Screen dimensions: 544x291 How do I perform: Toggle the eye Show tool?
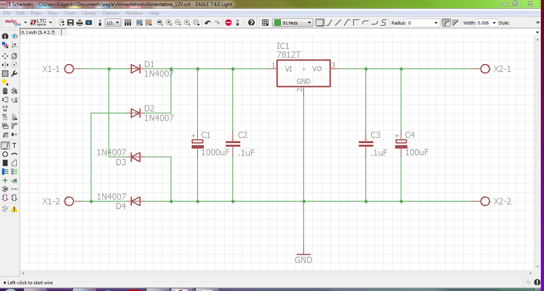14,36
